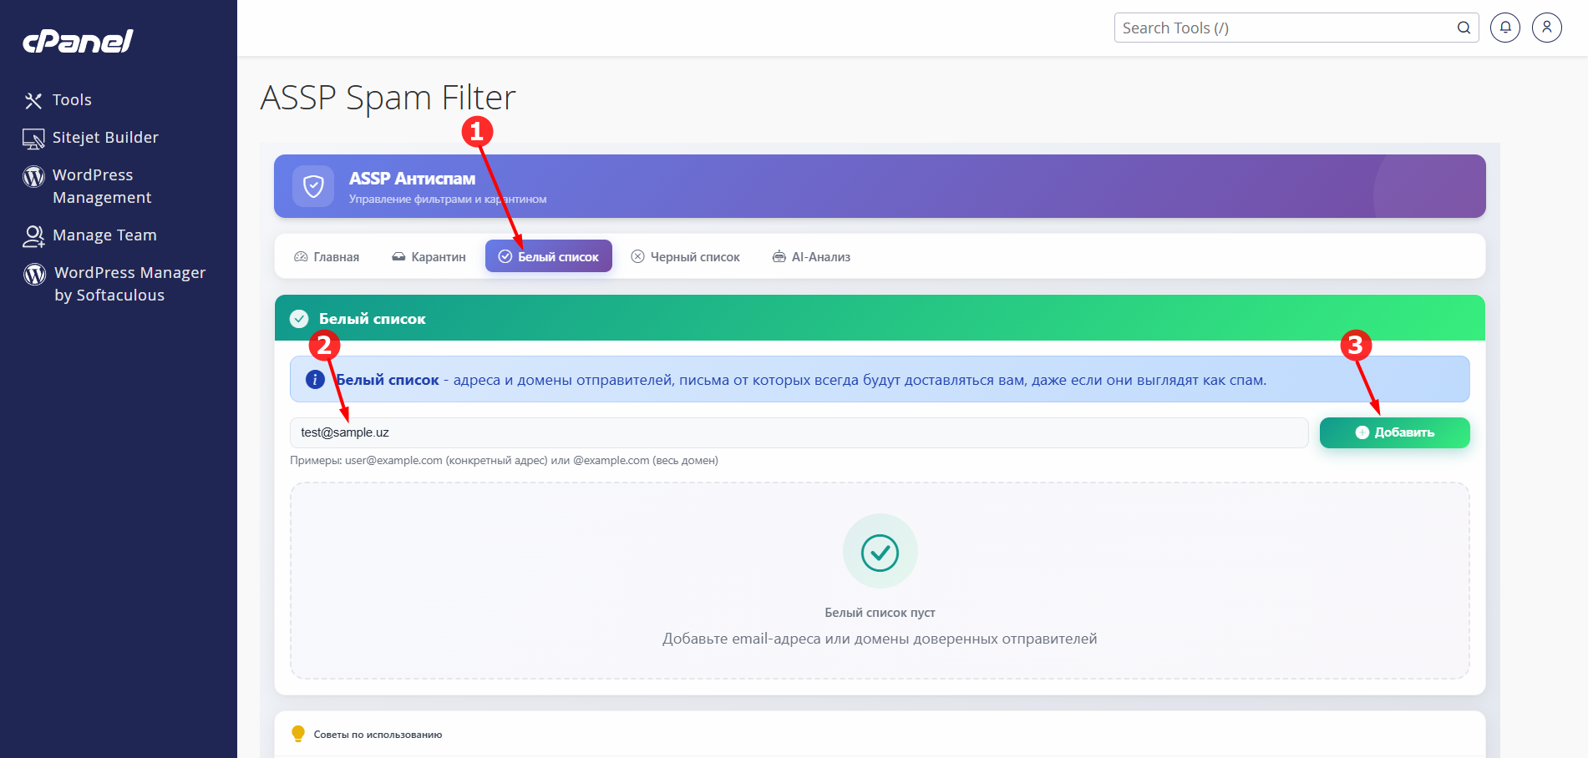Open WordPress Manager by Softaculous

[x=129, y=284]
